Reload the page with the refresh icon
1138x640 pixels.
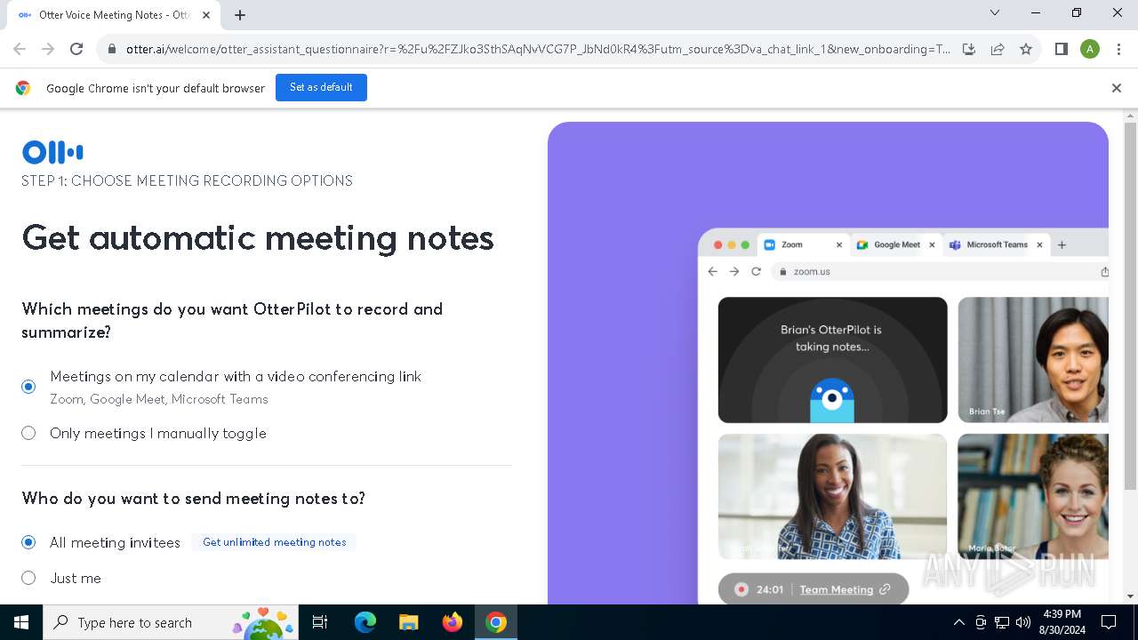pyautogui.click(x=76, y=50)
